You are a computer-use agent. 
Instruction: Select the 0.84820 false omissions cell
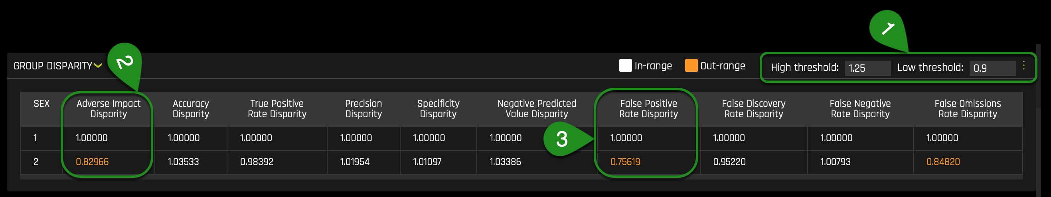943,162
